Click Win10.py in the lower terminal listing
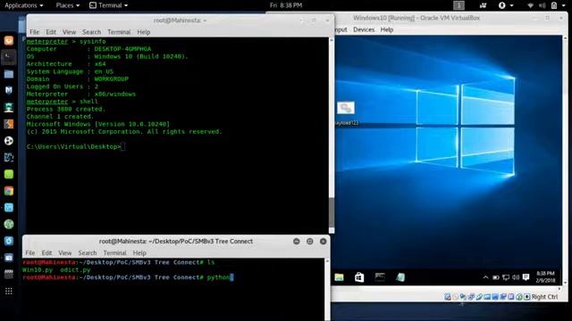The width and height of the screenshot is (572, 321). [38, 270]
